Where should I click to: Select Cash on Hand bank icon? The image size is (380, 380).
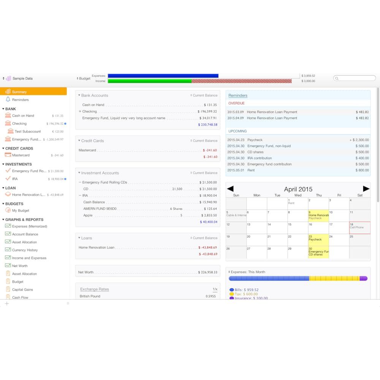pyautogui.click(x=8, y=116)
